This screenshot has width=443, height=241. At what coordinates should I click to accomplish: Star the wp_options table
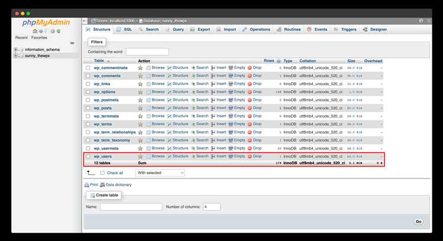140,92
